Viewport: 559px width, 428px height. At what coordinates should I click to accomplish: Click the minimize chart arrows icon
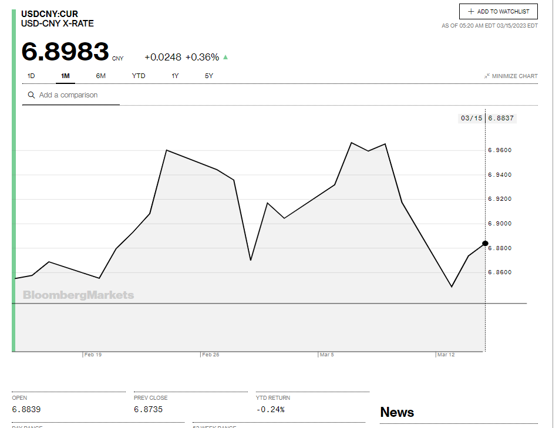487,76
